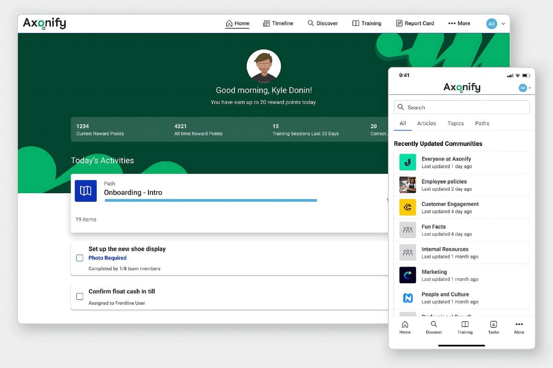Click the Everyone at Axonify community icon
Image resolution: width=553 pixels, height=368 pixels.
[x=408, y=162]
